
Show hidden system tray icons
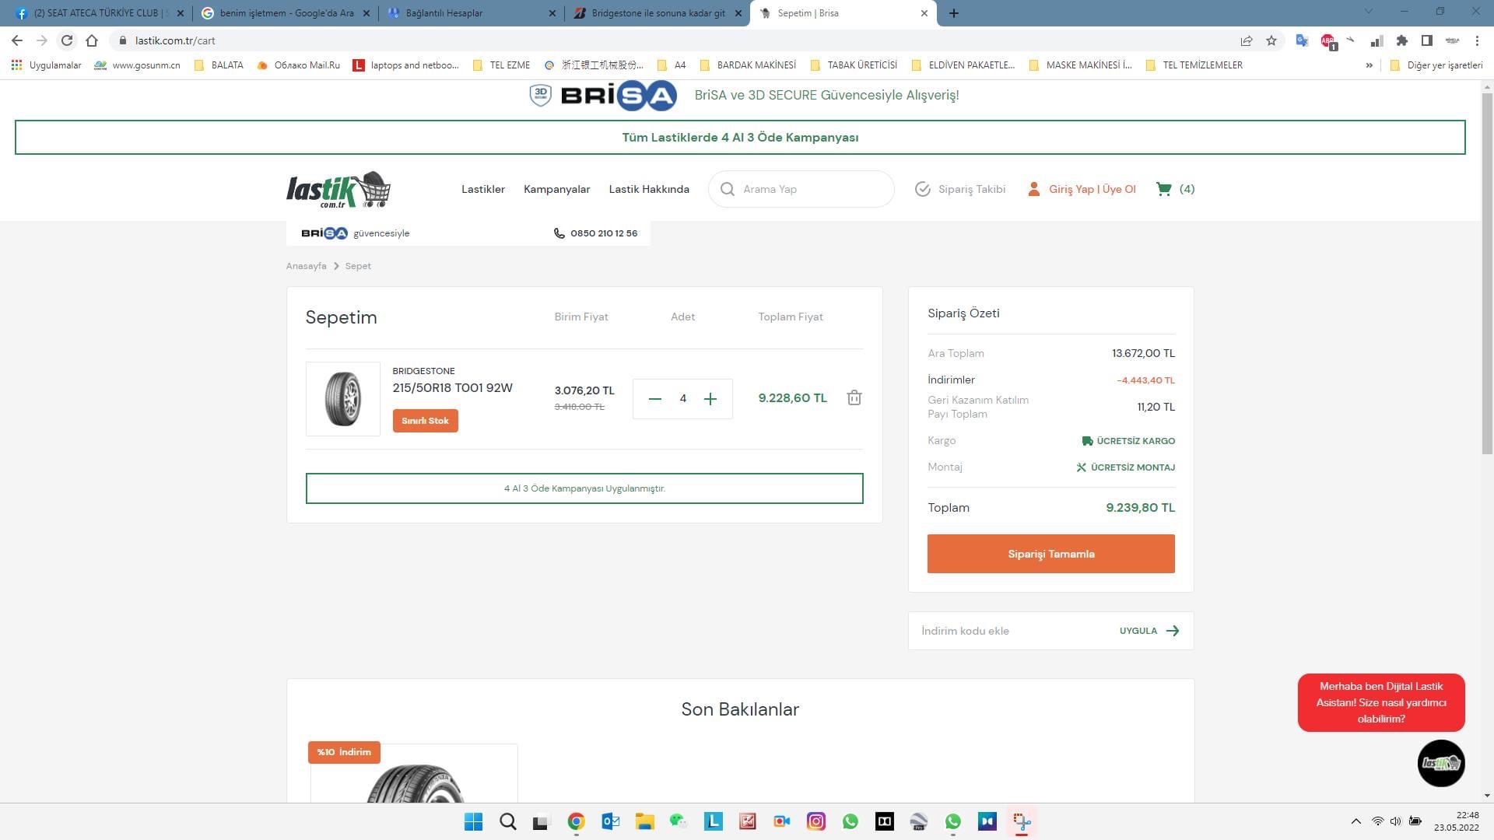(1355, 821)
